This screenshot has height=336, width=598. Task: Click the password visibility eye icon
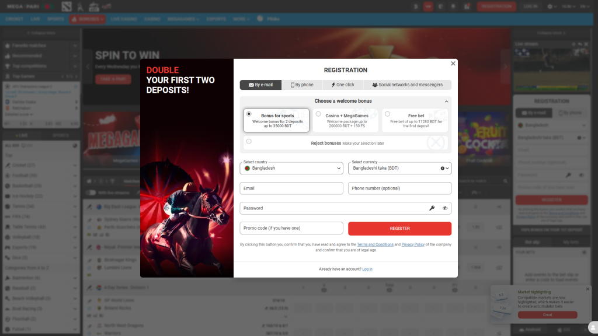[446, 208]
